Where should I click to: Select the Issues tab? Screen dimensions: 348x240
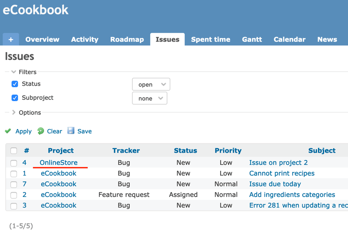(x=167, y=40)
